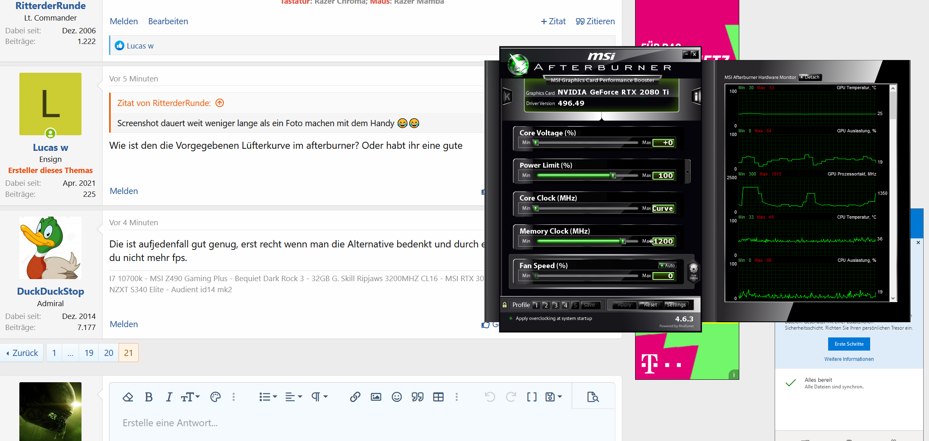Go to forum page 1

pos(54,353)
